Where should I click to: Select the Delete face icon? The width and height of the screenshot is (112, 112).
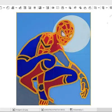80,8
